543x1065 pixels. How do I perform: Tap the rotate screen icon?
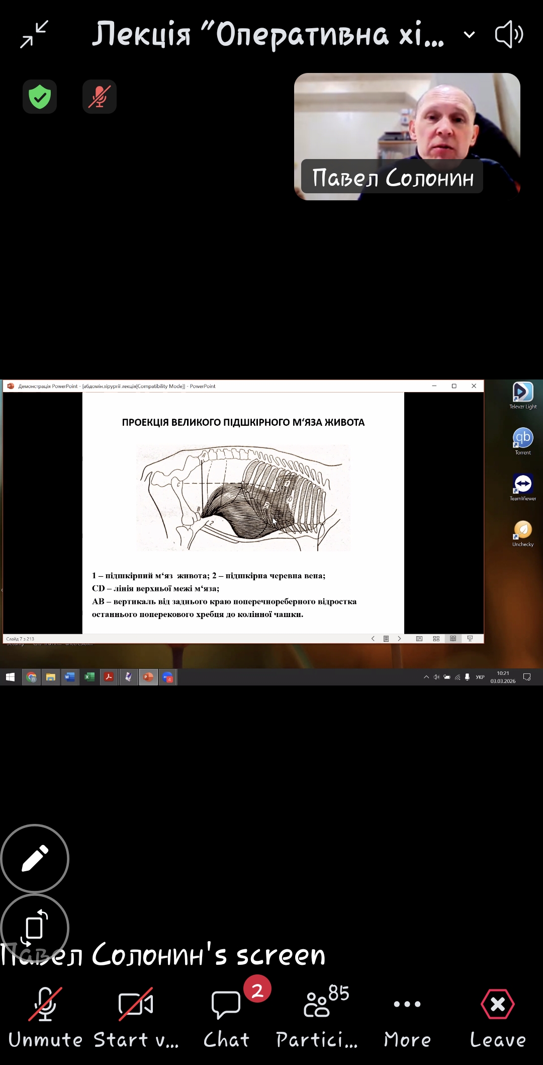(35, 927)
